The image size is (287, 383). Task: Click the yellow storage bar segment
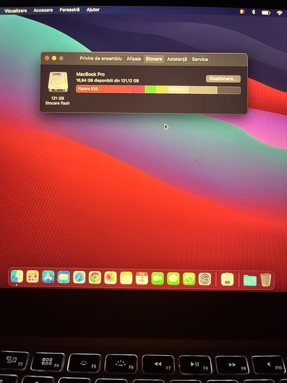point(162,90)
